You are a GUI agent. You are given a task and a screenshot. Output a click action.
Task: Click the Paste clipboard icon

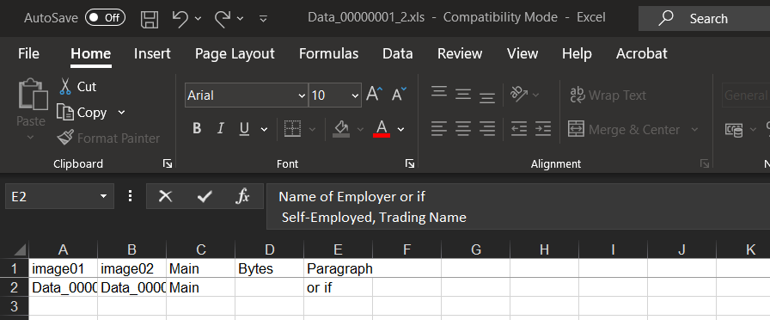[x=33, y=94]
